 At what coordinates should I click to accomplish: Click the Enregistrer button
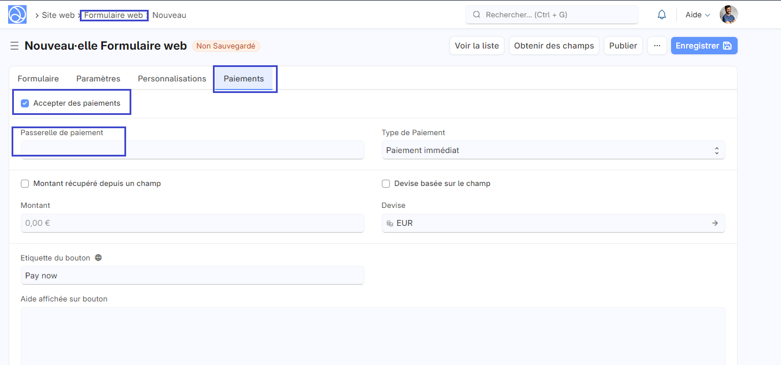pyautogui.click(x=703, y=46)
